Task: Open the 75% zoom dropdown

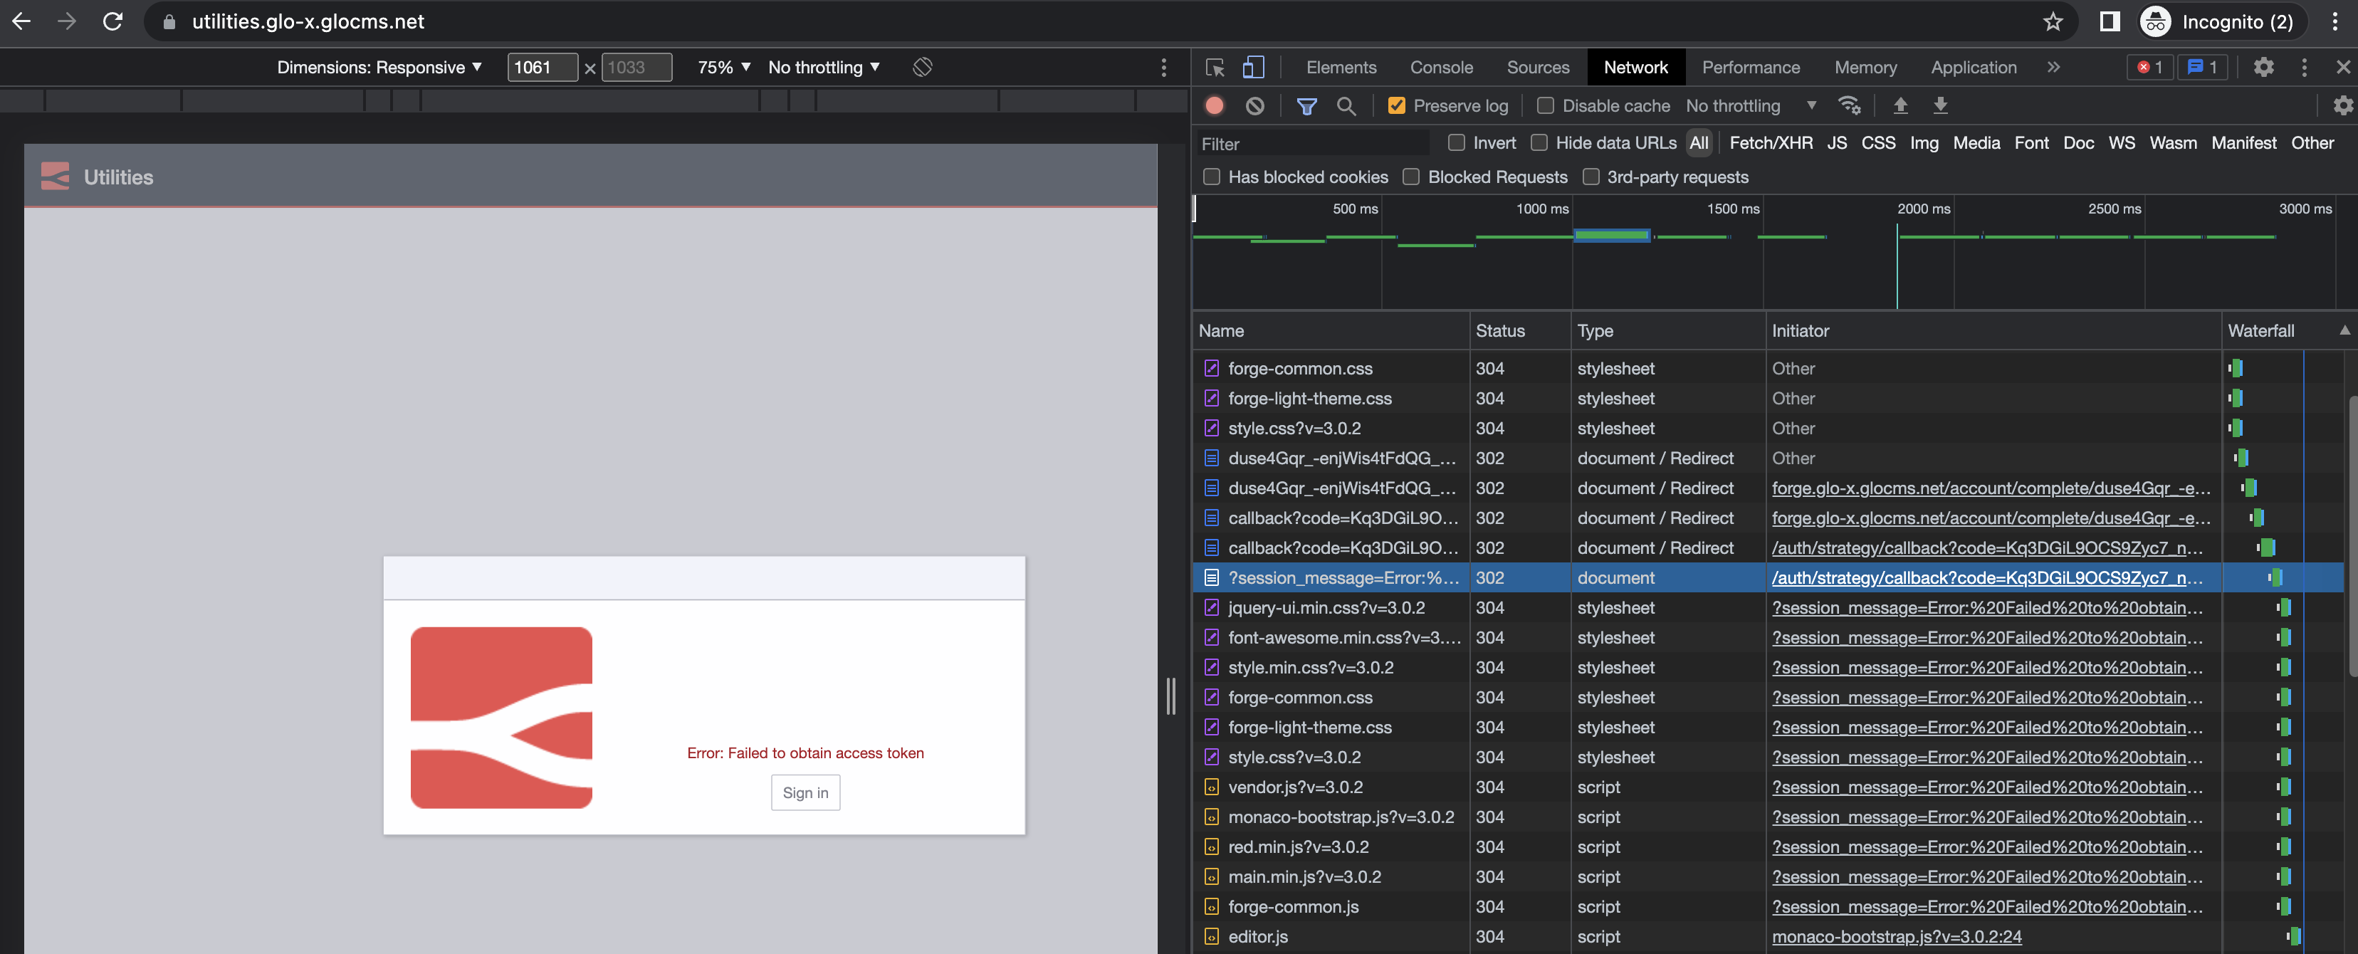Action: [x=722, y=67]
